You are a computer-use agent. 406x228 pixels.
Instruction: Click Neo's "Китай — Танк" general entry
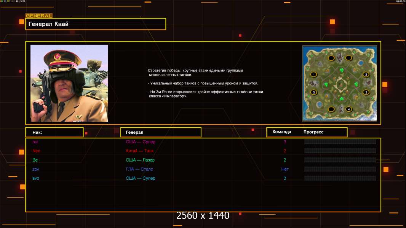[140, 151]
